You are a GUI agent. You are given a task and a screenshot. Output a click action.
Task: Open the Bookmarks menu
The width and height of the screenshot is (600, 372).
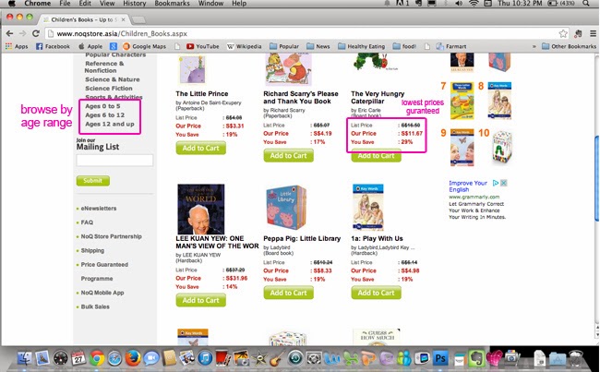point(172,4)
